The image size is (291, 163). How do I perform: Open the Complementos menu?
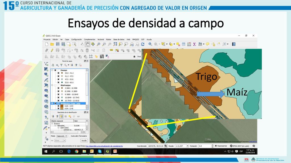(x=90, y=40)
